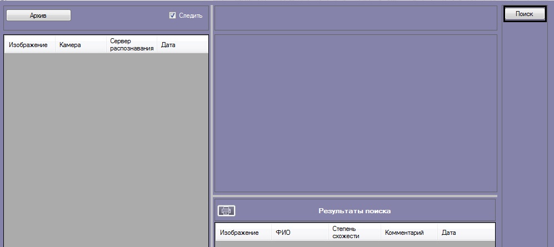Sort search results by Дата column

449,233
